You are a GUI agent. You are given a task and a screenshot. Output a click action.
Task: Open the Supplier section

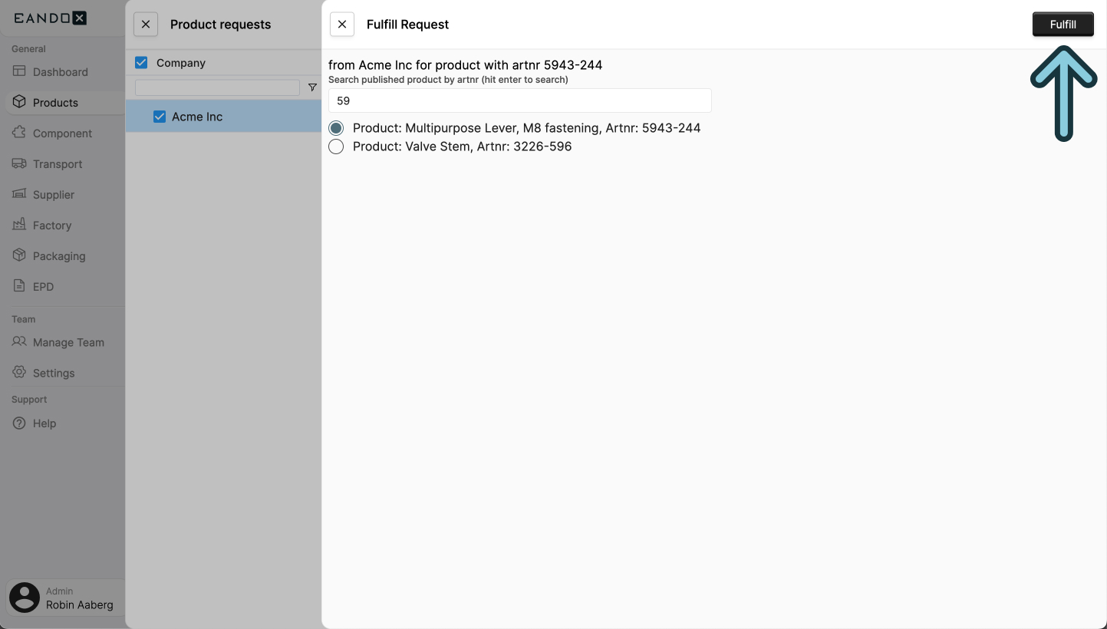click(x=54, y=194)
